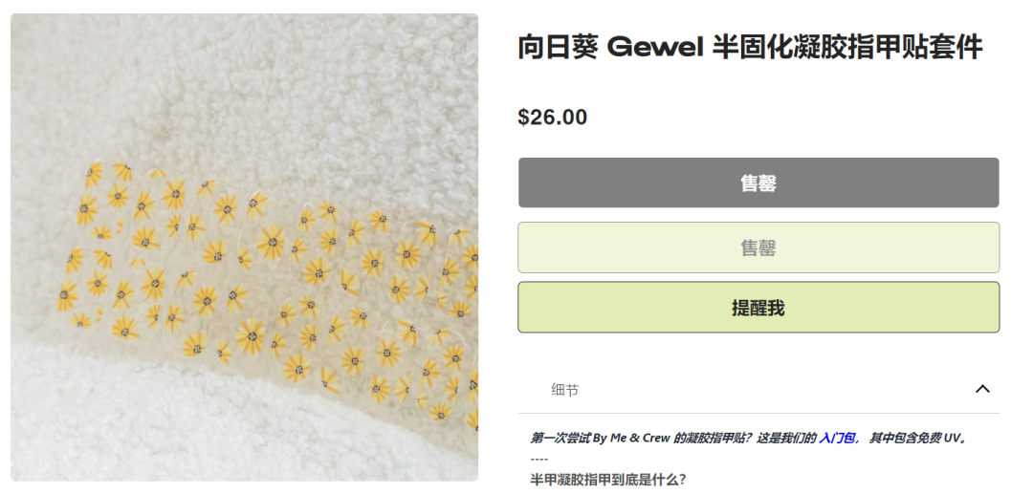Collapse details with the chevron-up icon
The height and width of the screenshot is (494, 1033).
pyautogui.click(x=981, y=390)
